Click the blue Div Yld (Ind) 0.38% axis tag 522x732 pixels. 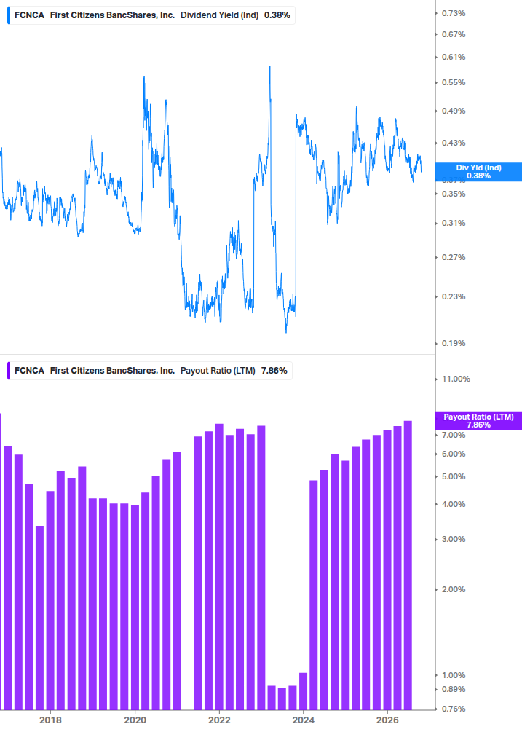click(478, 172)
